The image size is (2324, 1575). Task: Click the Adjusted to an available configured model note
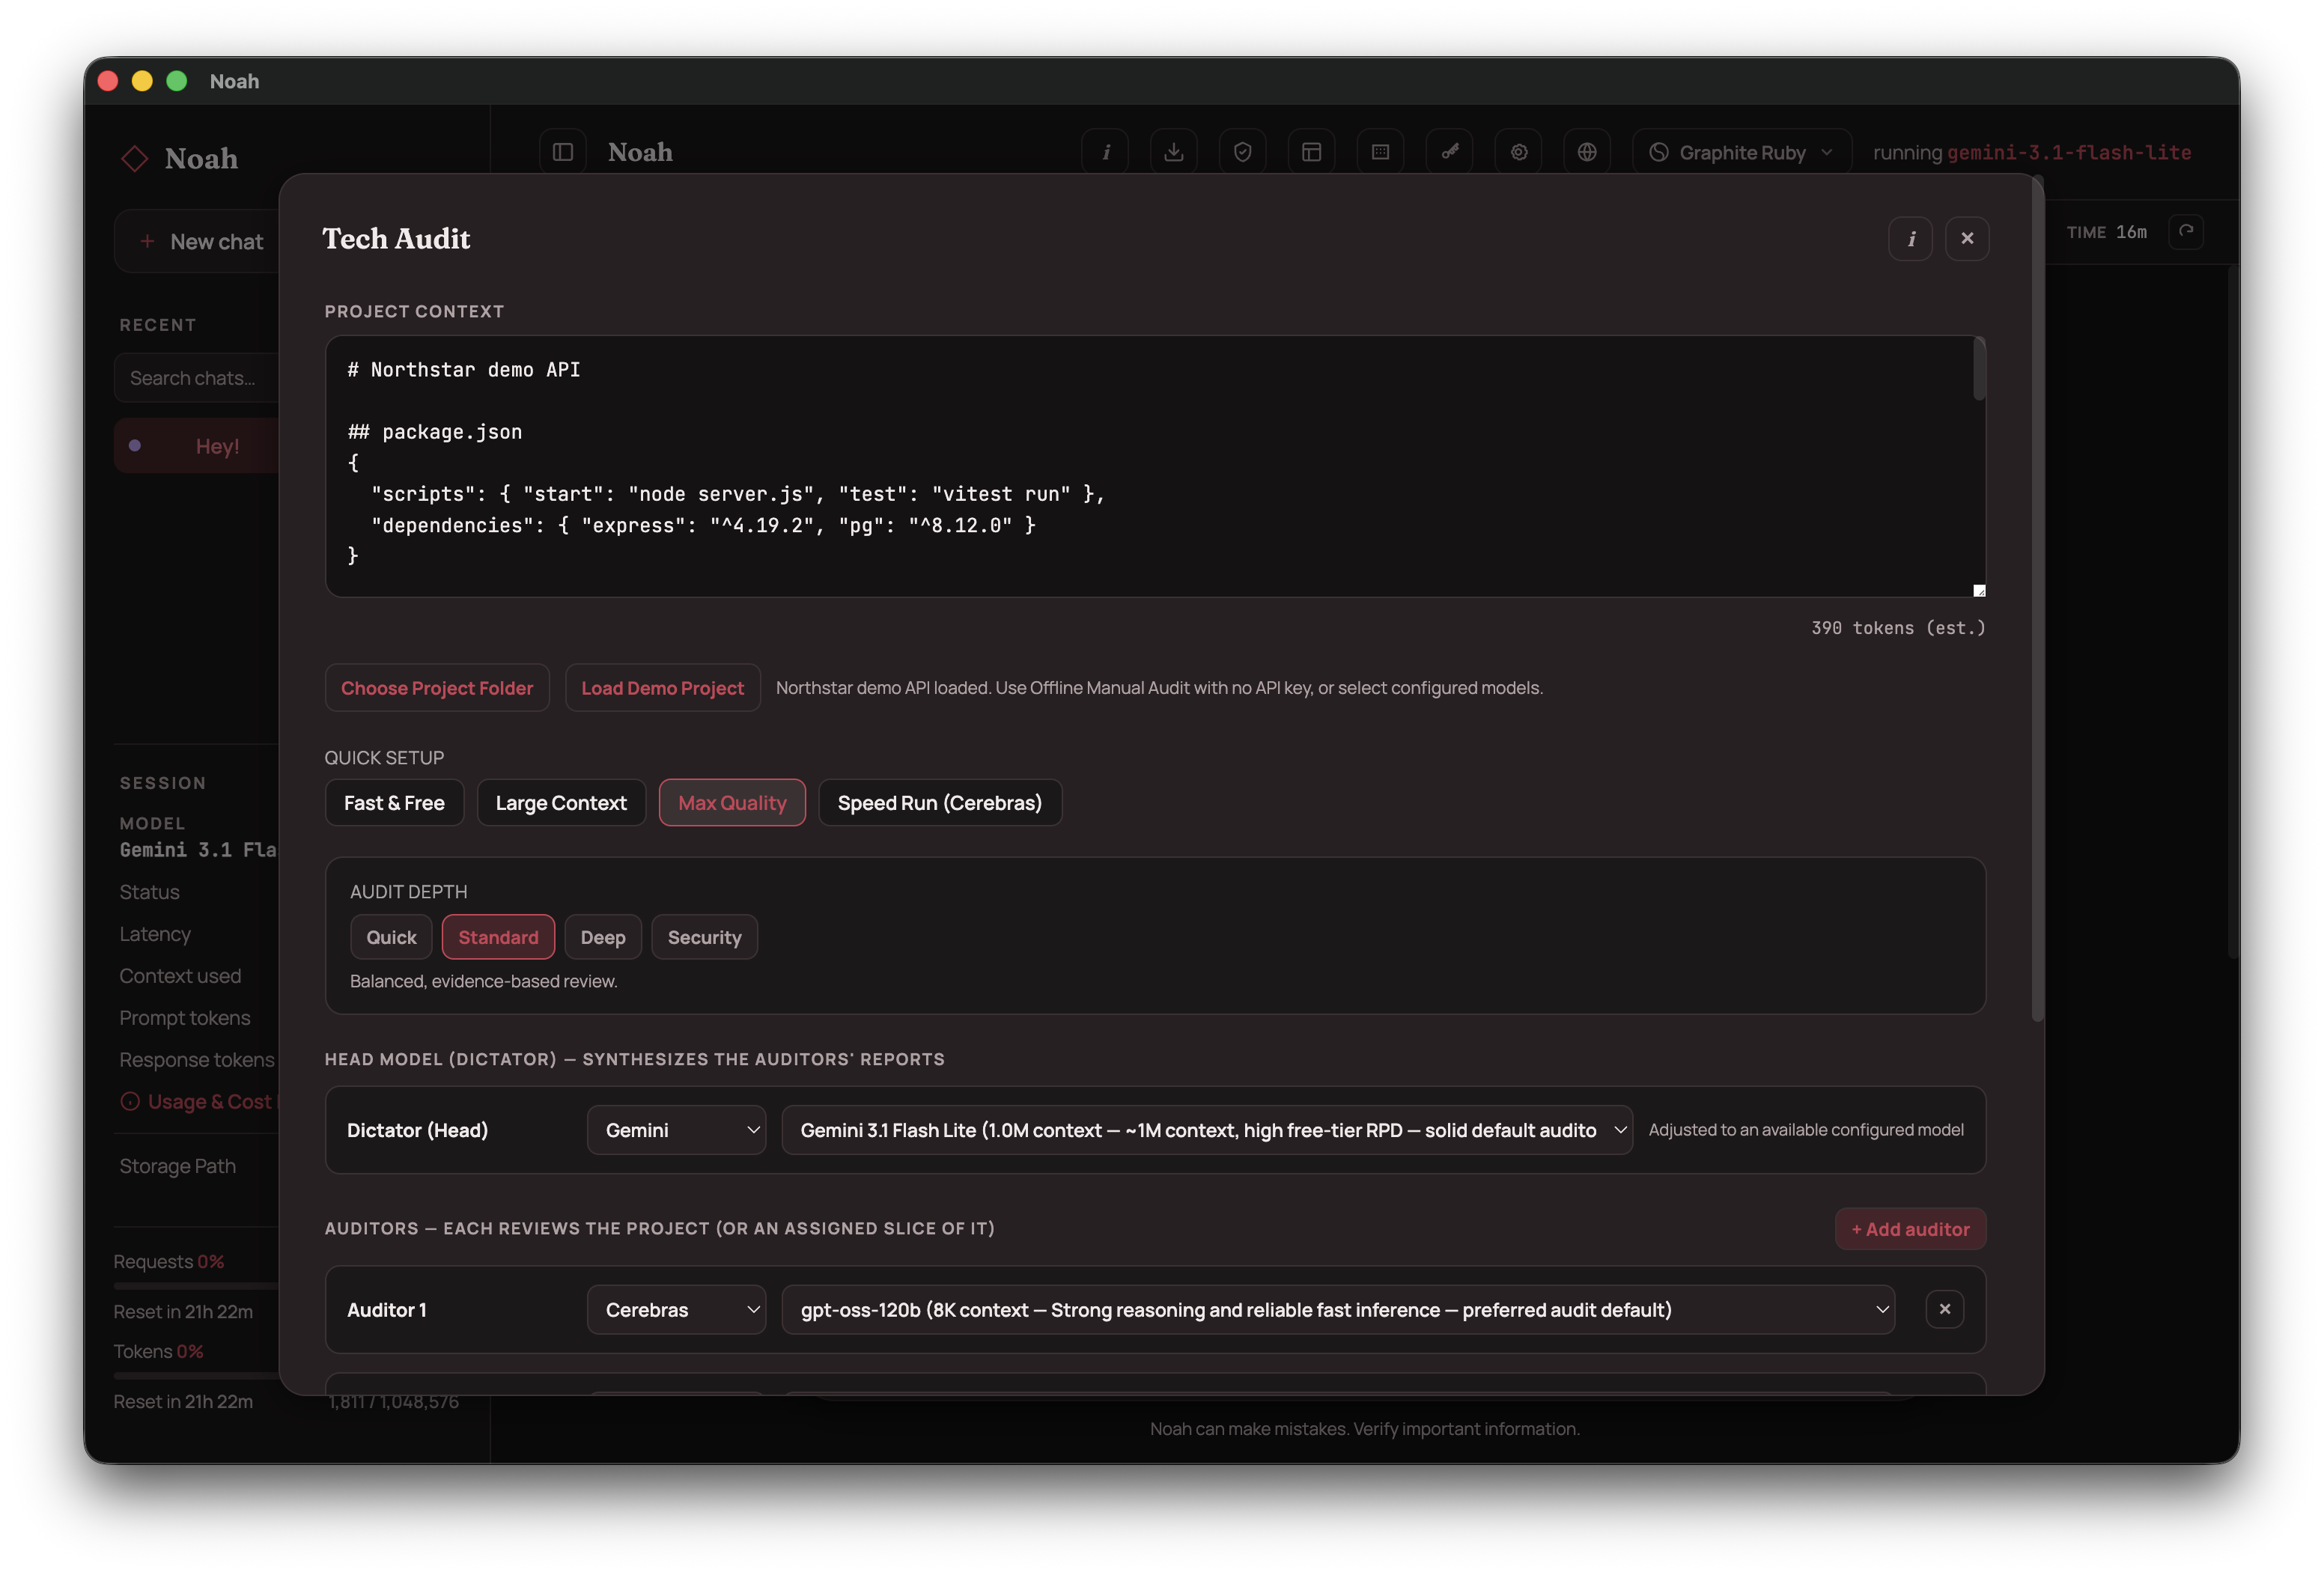coord(1806,1130)
